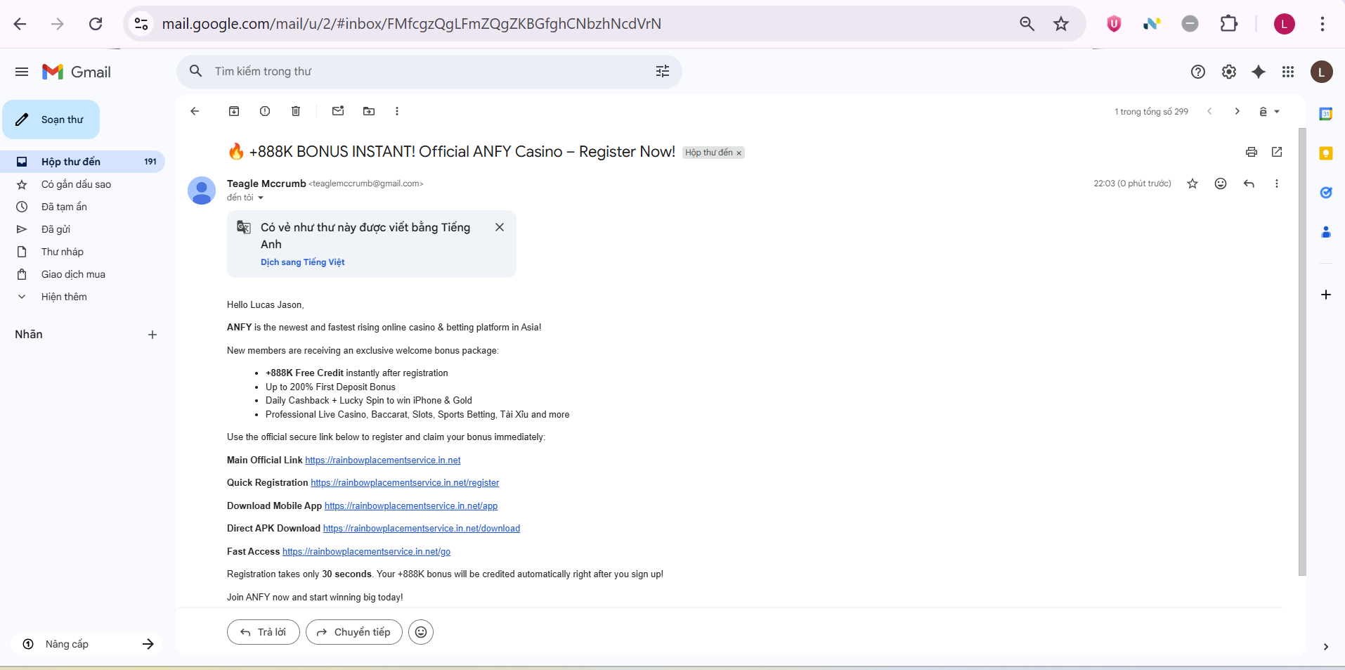
Task: Click "Dịch sang Tiếng Việt" translation link
Action: [302, 262]
